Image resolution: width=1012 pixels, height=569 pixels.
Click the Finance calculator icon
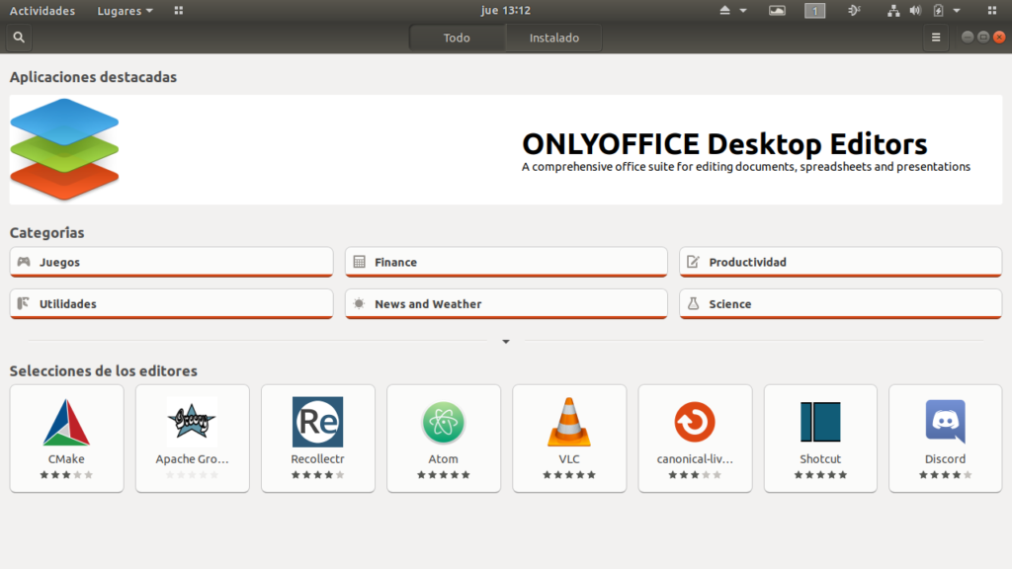pos(360,261)
